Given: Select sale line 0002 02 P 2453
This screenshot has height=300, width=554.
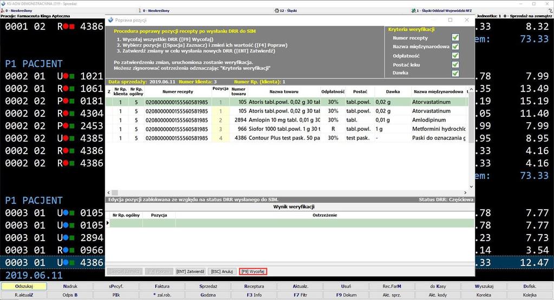Looking at the screenshot, I should [x=54, y=126].
